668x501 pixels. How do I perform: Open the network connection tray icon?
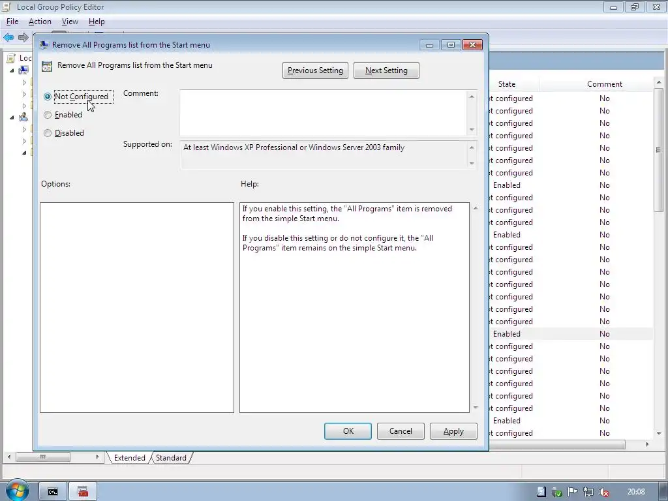[588, 492]
